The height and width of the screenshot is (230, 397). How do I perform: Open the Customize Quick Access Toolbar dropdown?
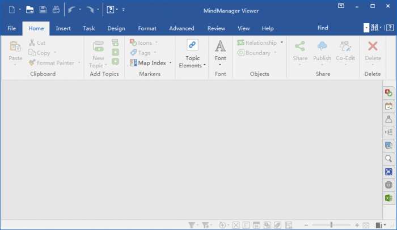(124, 10)
